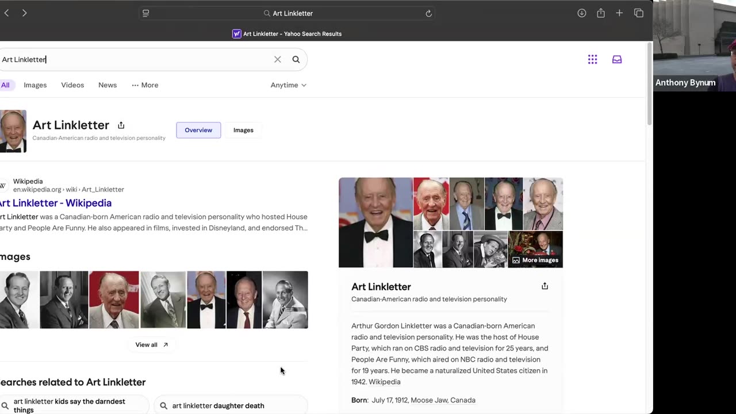736x414 pixels.
Task: Click the Safari address bar
Action: tap(287, 13)
